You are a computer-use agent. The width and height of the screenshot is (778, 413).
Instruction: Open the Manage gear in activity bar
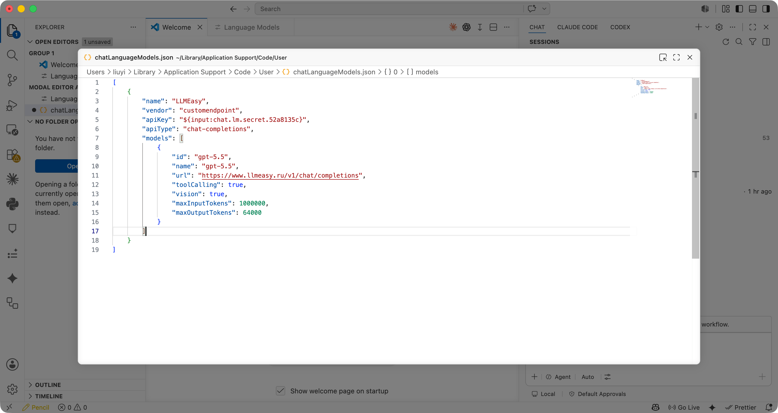point(12,389)
